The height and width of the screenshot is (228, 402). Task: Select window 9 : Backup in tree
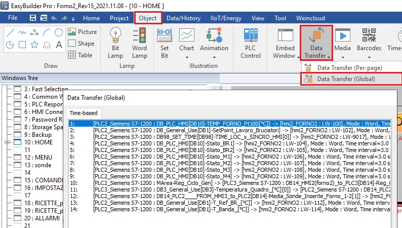click(x=38, y=135)
